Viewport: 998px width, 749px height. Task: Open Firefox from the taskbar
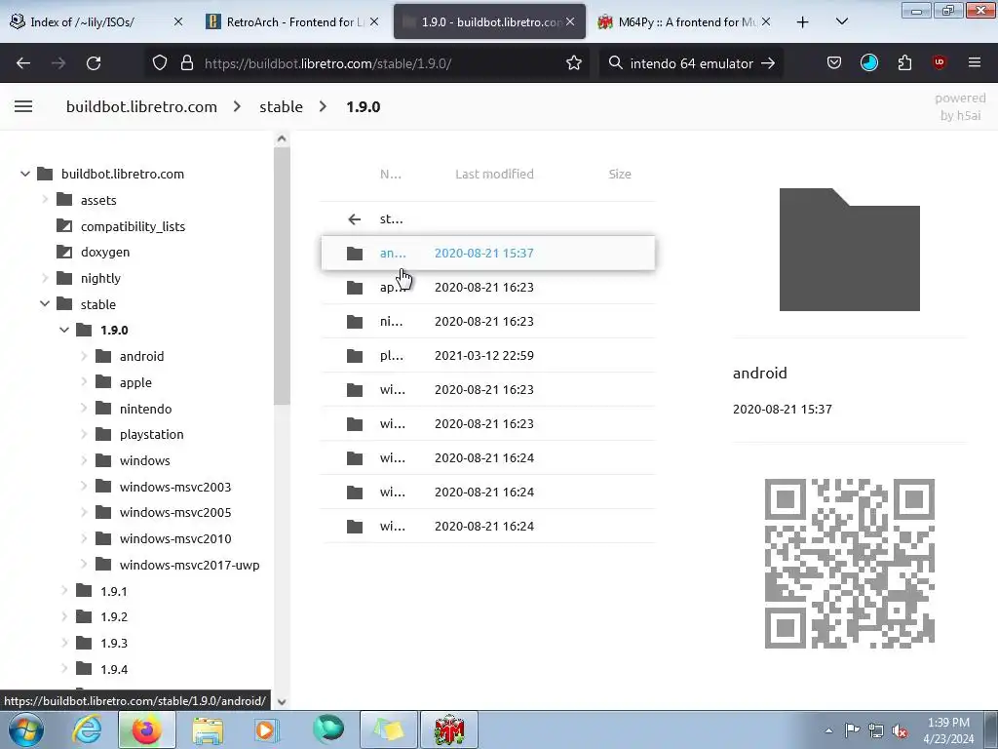tap(146, 729)
